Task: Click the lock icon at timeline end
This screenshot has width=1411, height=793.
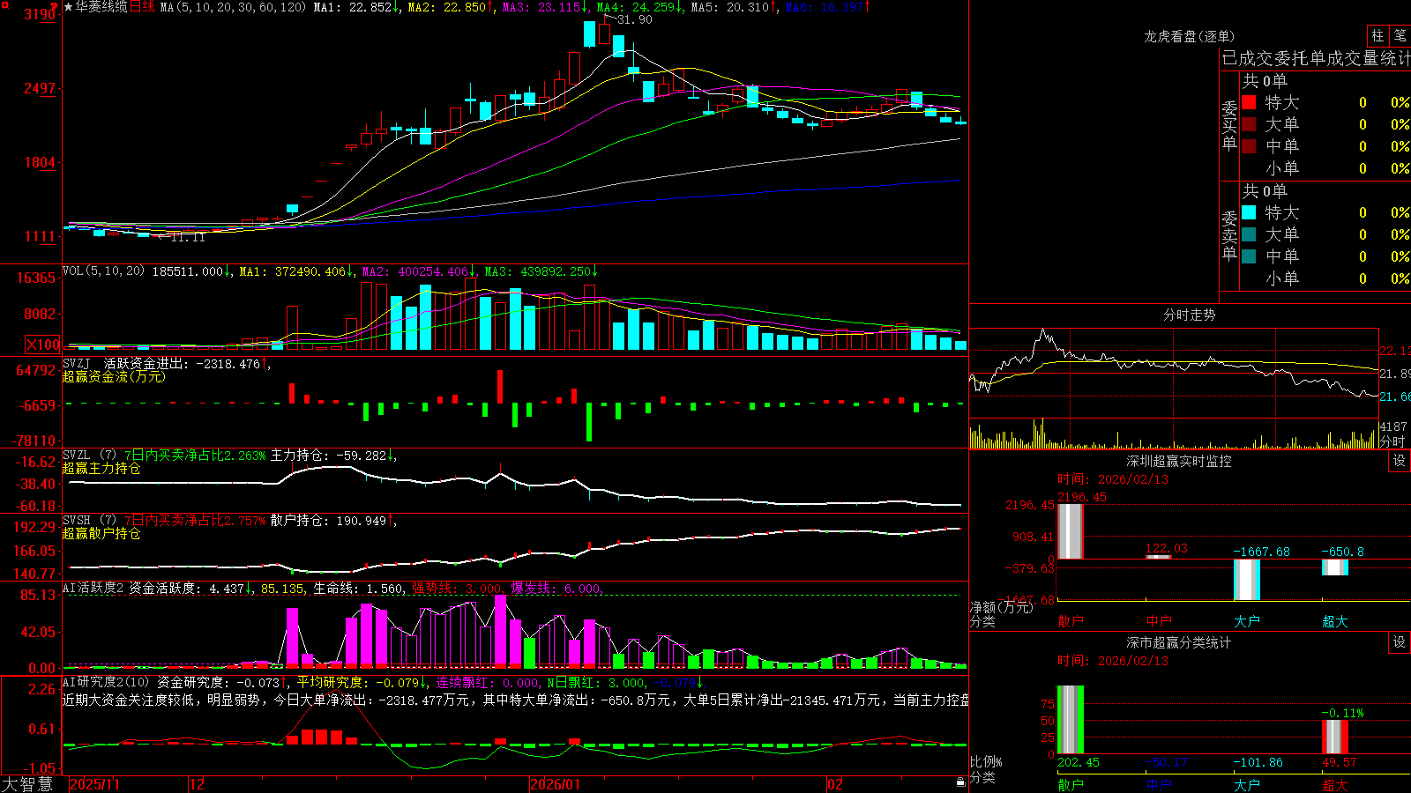Action: click(961, 782)
